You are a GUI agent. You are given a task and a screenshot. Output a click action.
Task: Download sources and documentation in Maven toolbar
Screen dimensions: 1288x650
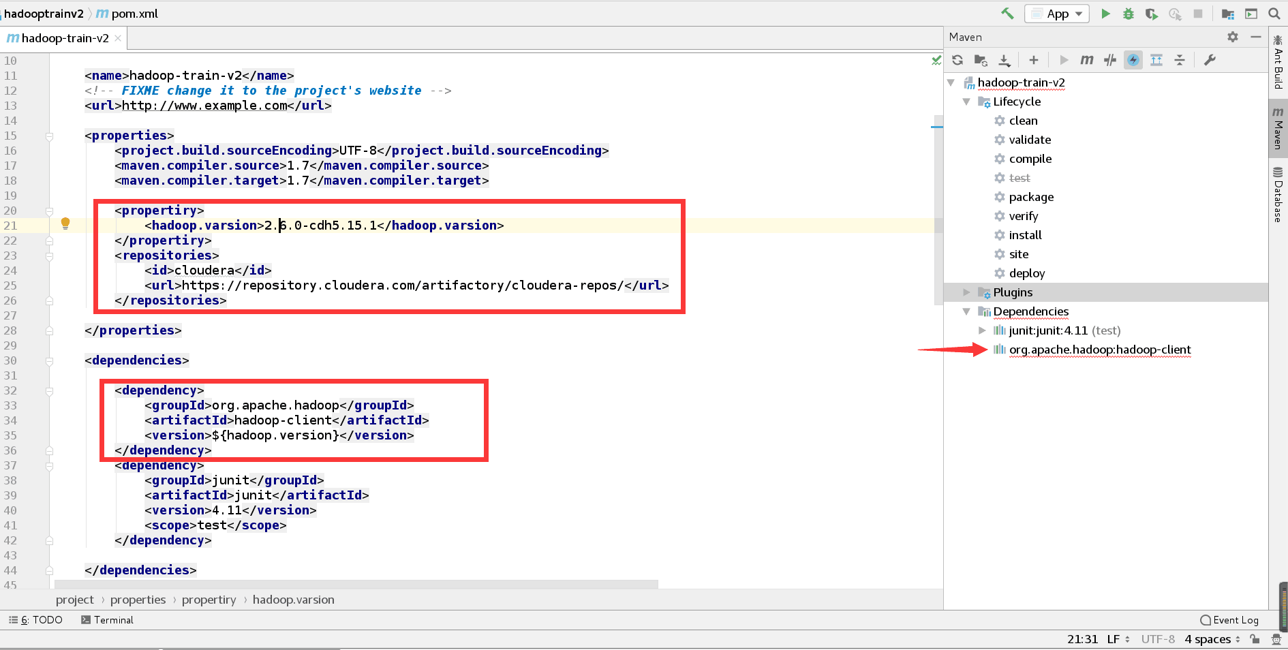[x=1005, y=60]
